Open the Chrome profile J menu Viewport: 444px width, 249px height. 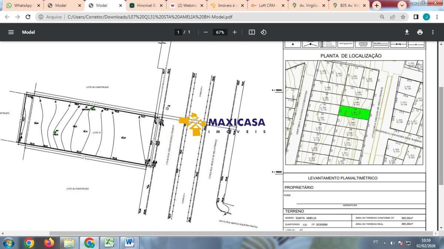click(x=426, y=17)
